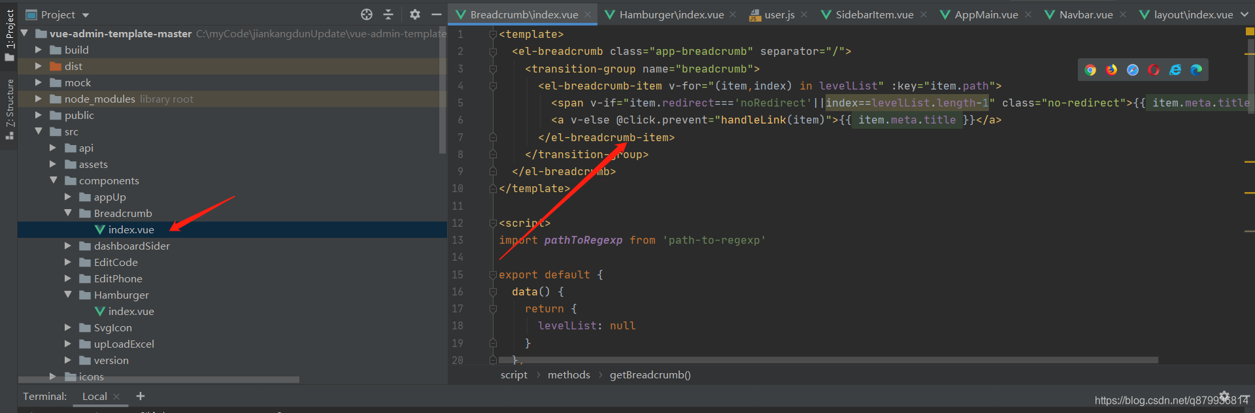Show hidden editor tabs dropdown arrow

coord(1244,14)
